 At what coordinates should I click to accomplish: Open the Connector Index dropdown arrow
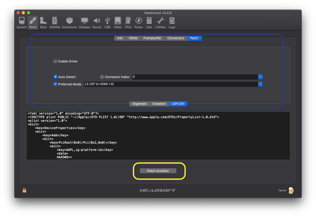point(260,77)
